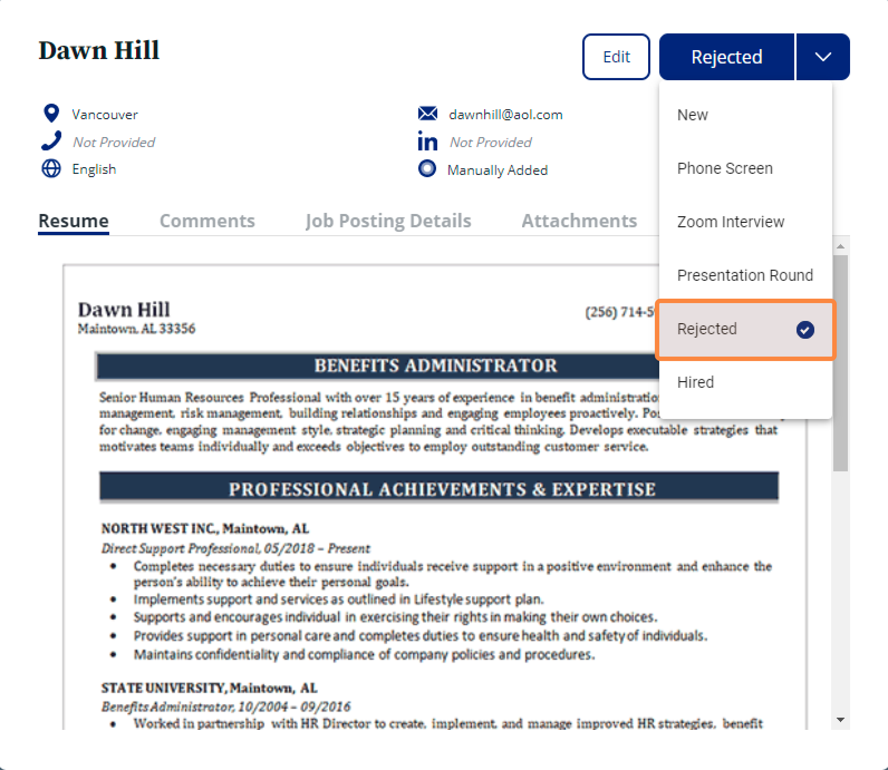Click STATE UNIVERSITY, Maintown, AL heading
Screen dimensions: 888x770
point(209,688)
